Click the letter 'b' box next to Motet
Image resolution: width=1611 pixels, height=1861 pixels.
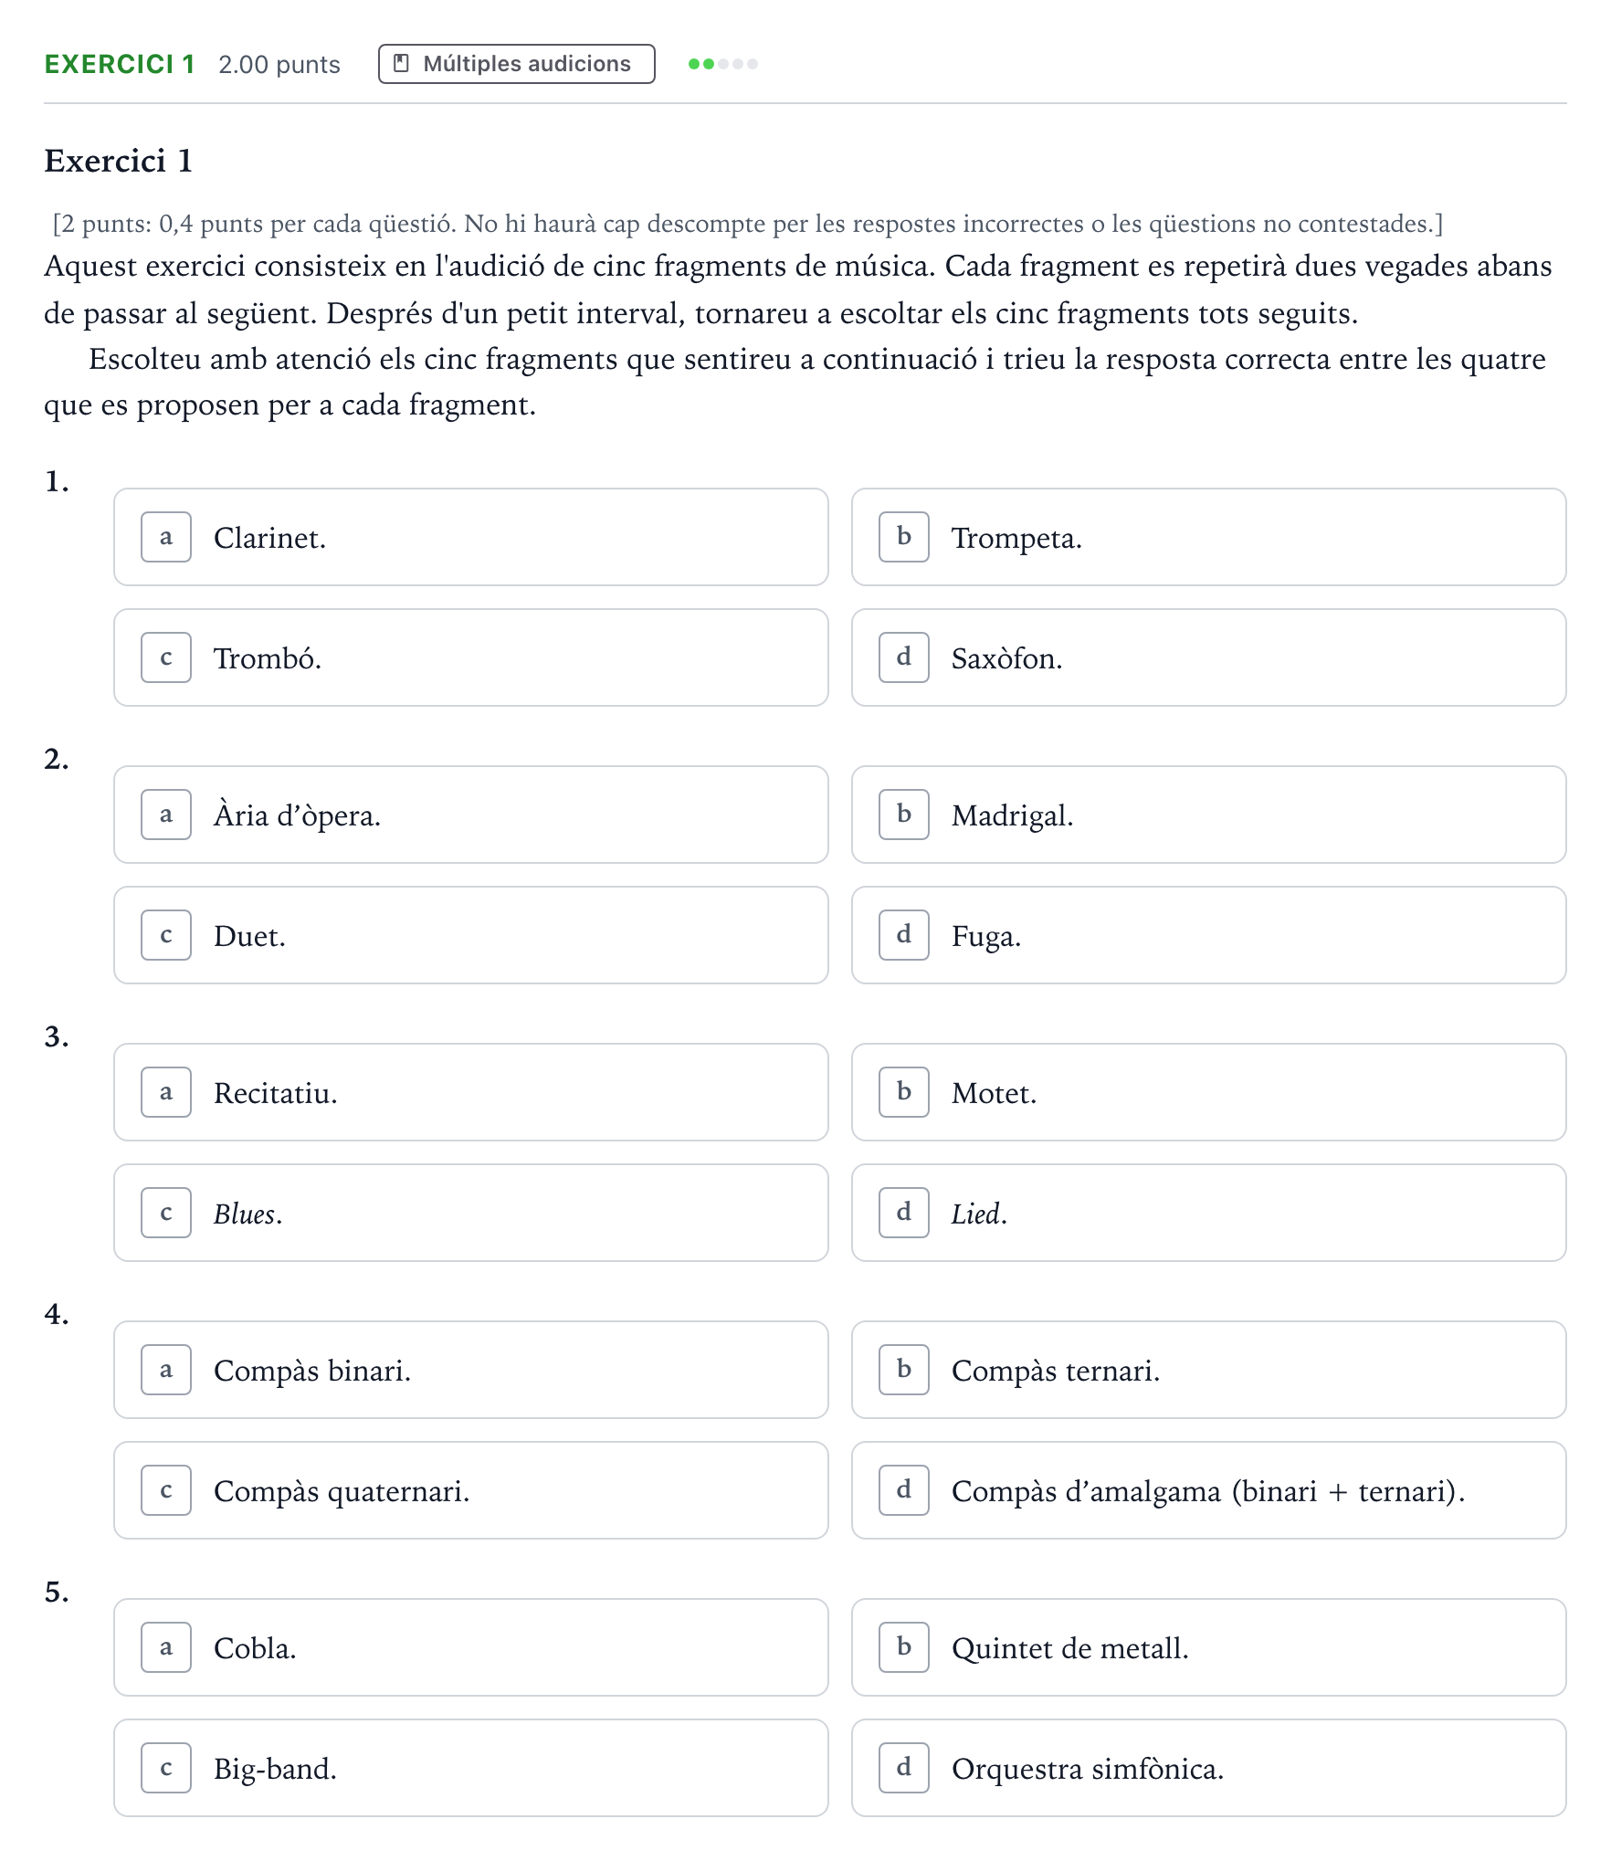pyautogui.click(x=904, y=1092)
